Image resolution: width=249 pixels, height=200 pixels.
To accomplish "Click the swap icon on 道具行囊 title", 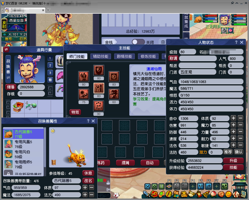I will [x=6, y=49].
